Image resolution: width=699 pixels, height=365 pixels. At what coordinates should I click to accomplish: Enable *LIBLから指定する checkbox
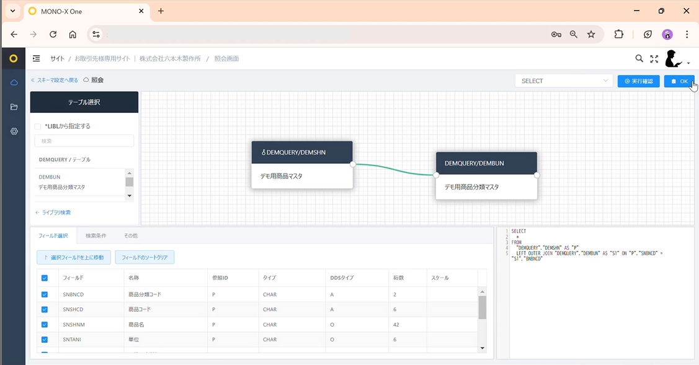coord(38,126)
